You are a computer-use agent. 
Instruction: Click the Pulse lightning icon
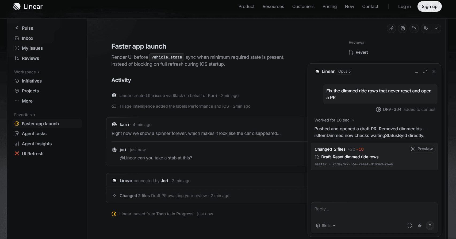tap(17, 28)
